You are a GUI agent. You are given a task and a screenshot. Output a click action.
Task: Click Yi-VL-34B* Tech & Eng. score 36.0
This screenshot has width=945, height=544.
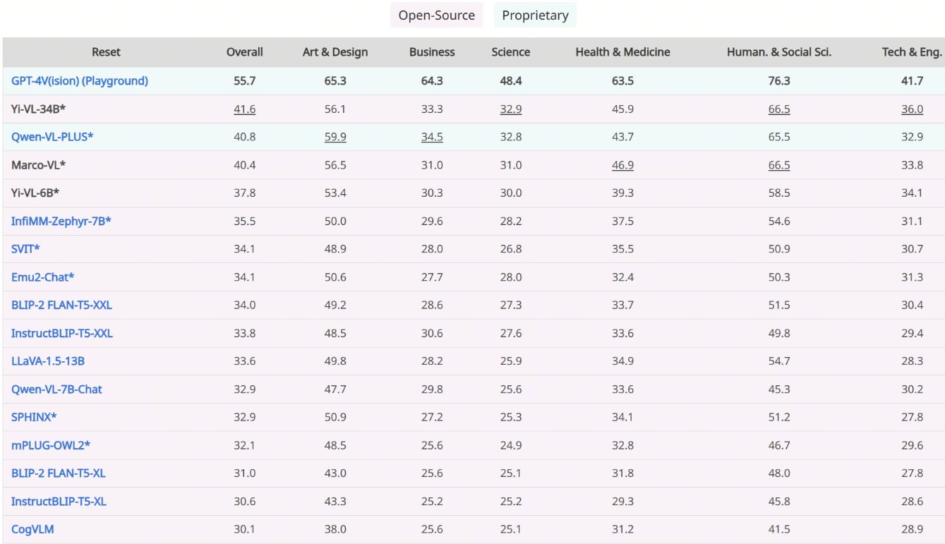pos(912,109)
